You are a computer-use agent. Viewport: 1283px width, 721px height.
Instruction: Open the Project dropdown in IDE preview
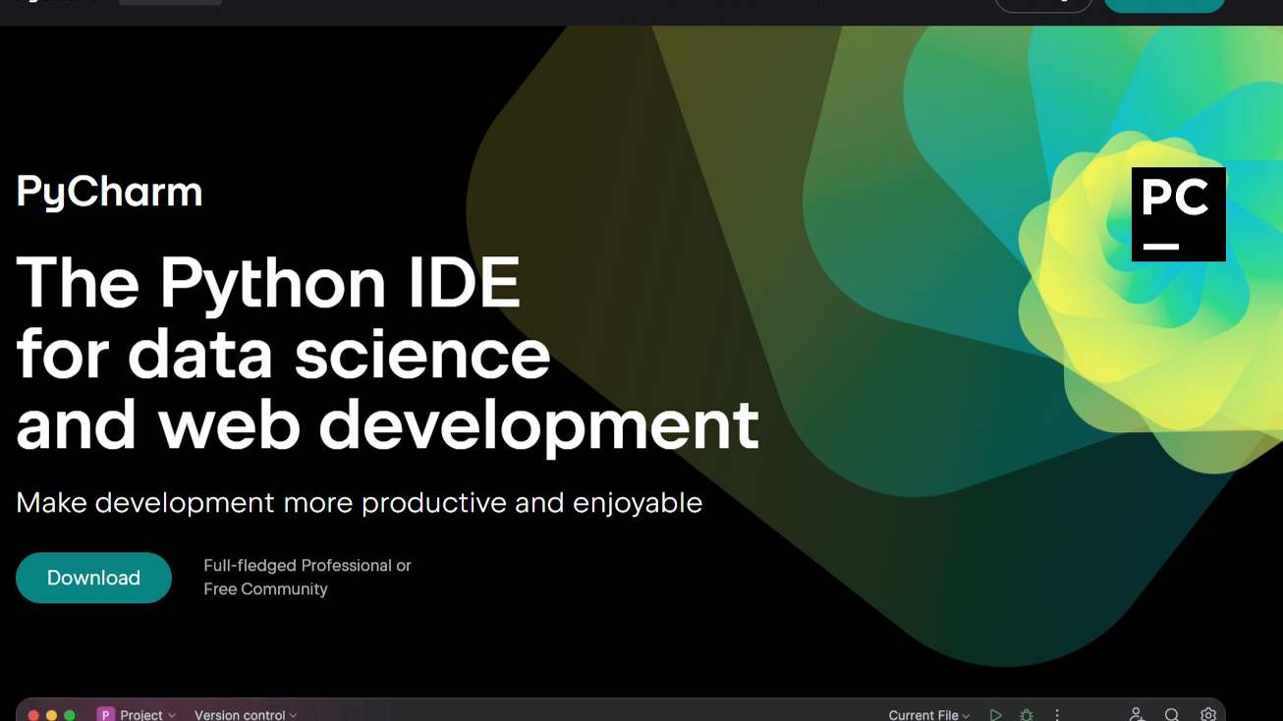(x=147, y=714)
